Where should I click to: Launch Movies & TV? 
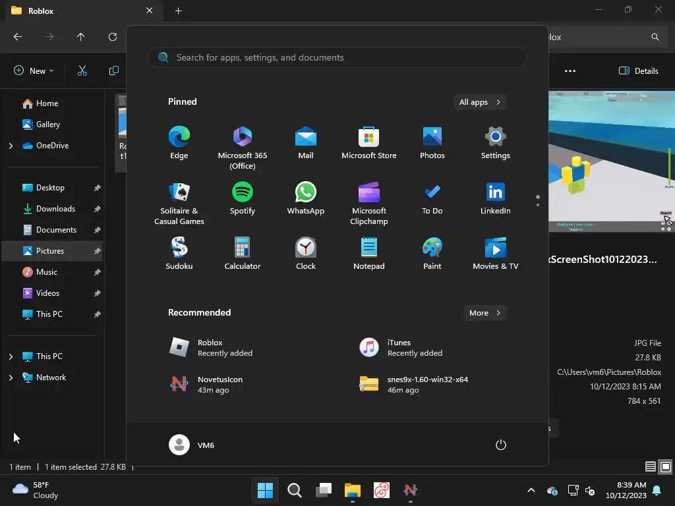click(x=496, y=254)
